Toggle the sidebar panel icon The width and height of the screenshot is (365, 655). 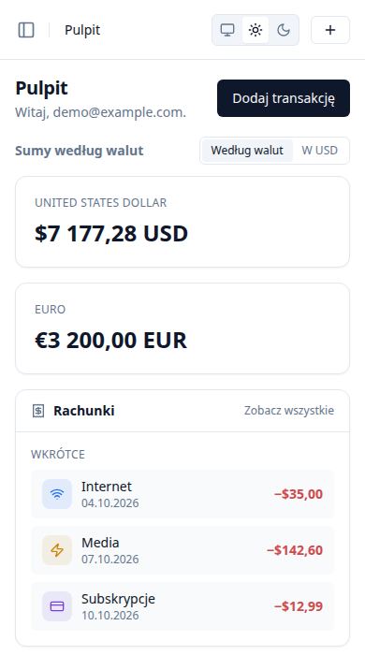26,30
